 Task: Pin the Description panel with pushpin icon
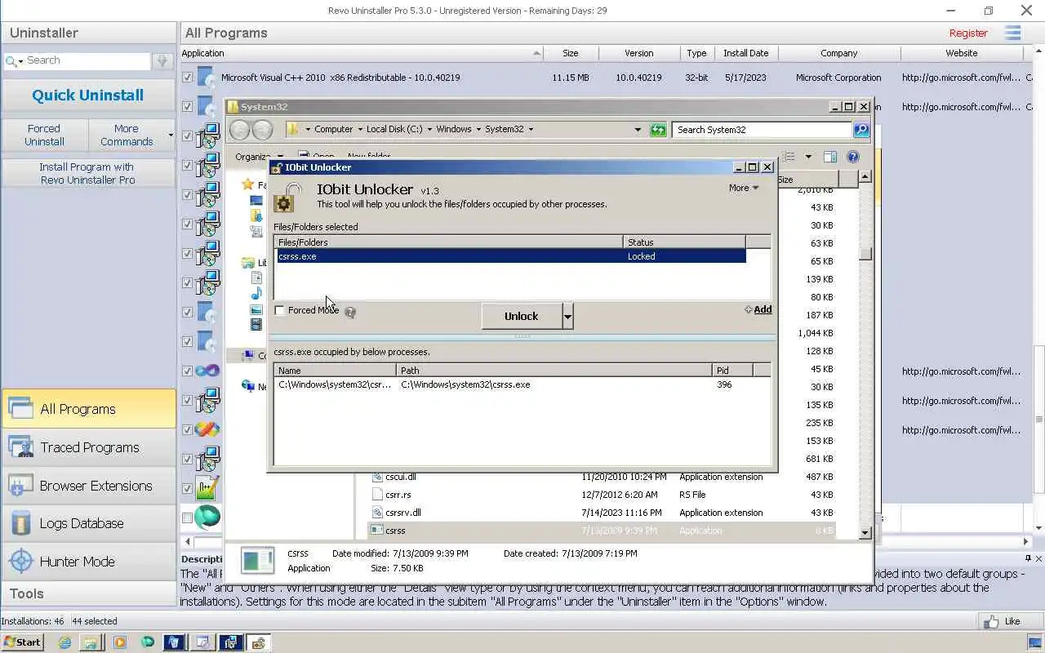pyautogui.click(x=1028, y=559)
